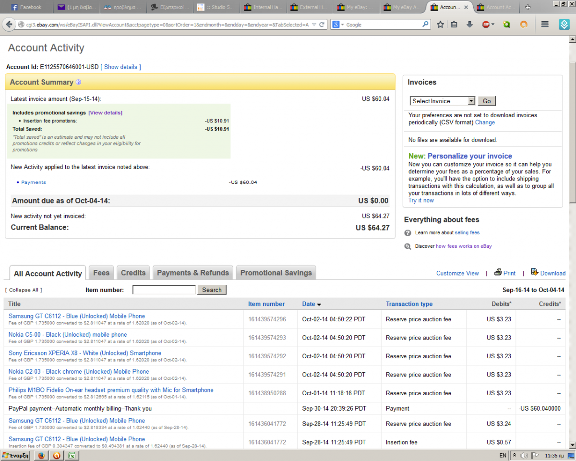Click the selling fees link
The image size is (576, 461).
coord(467,233)
